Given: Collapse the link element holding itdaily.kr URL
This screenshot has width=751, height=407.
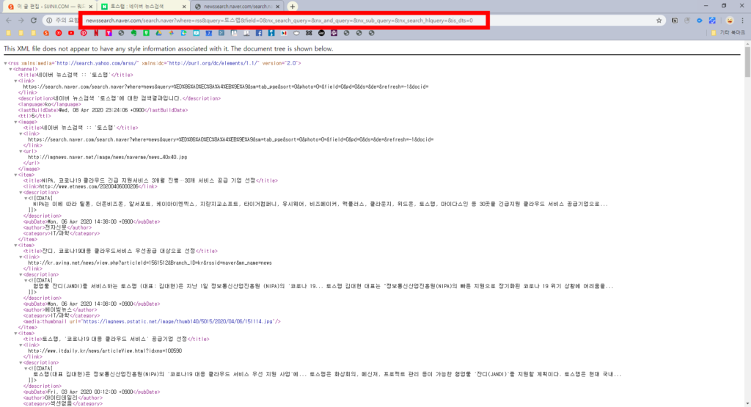Looking at the screenshot, I should pos(21,345).
